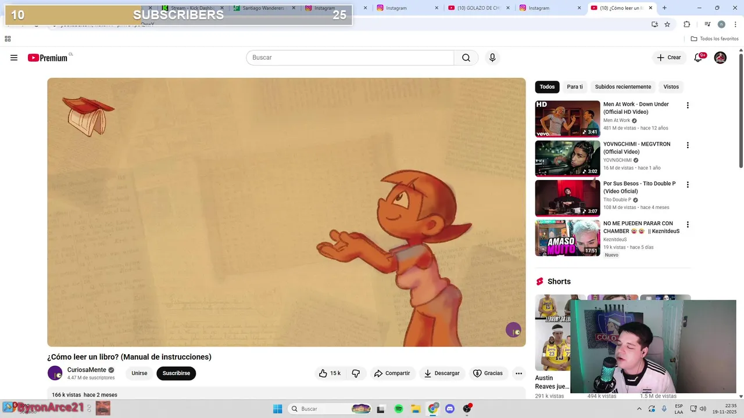
Task: Click the 4.47 M de suscriptores text
Action: point(91,378)
